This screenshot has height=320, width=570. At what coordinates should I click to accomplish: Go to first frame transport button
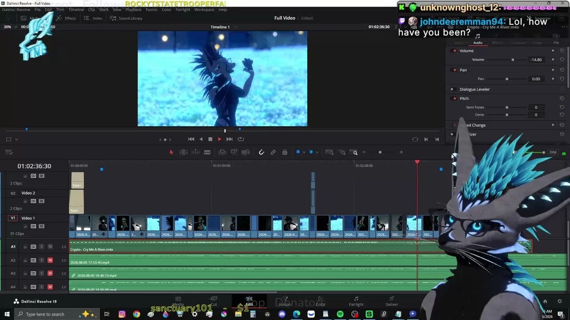coord(191,139)
